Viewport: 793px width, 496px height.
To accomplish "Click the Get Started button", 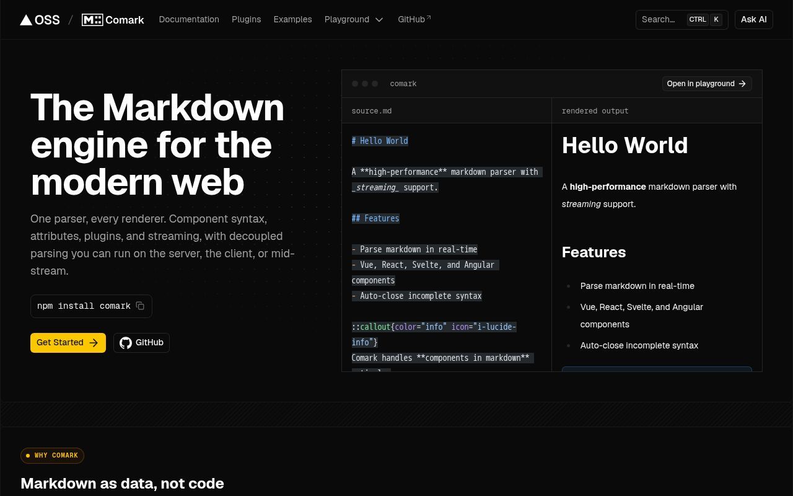I will point(68,342).
